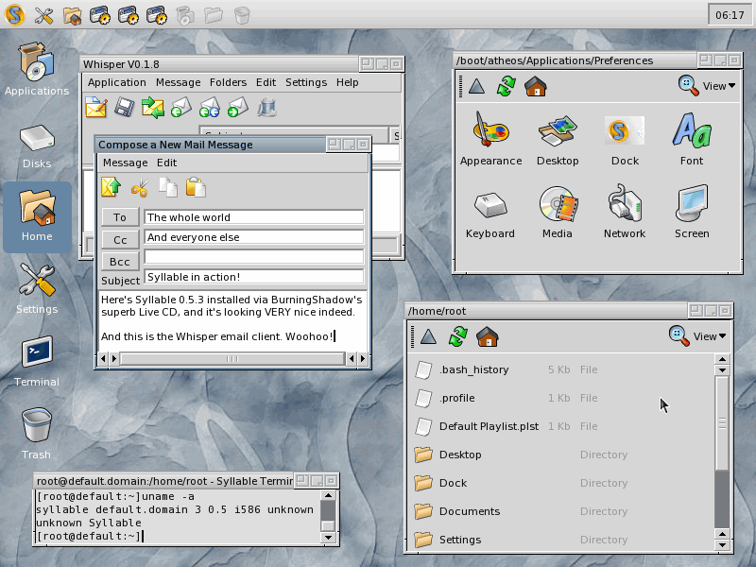Go to home folder from Preferences window
The image size is (756, 567).
[x=535, y=86]
